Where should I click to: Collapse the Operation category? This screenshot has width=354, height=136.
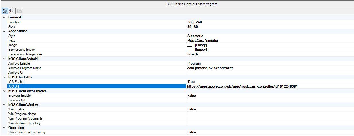pos(4,128)
